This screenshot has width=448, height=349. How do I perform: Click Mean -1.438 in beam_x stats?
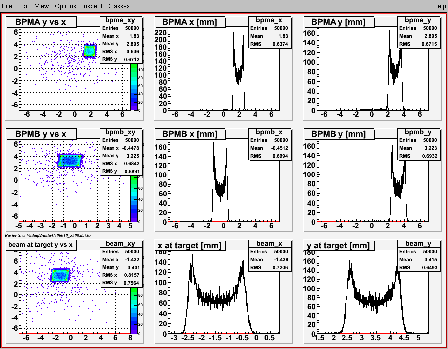point(269,259)
